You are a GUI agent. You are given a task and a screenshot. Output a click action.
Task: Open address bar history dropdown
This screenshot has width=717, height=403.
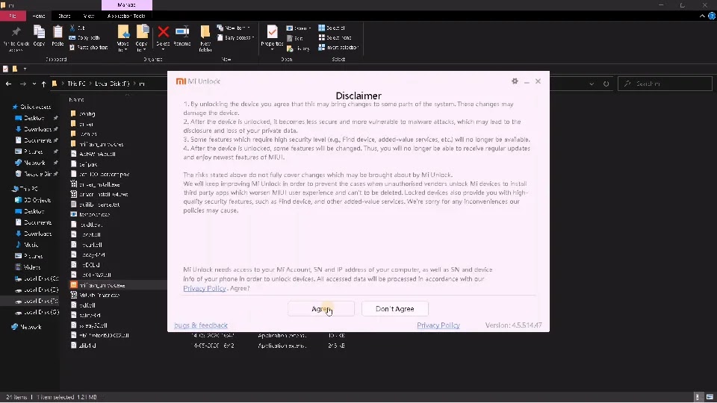click(592, 84)
